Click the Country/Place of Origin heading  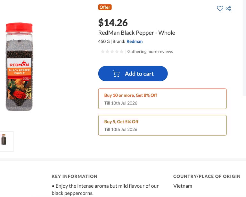(207, 176)
